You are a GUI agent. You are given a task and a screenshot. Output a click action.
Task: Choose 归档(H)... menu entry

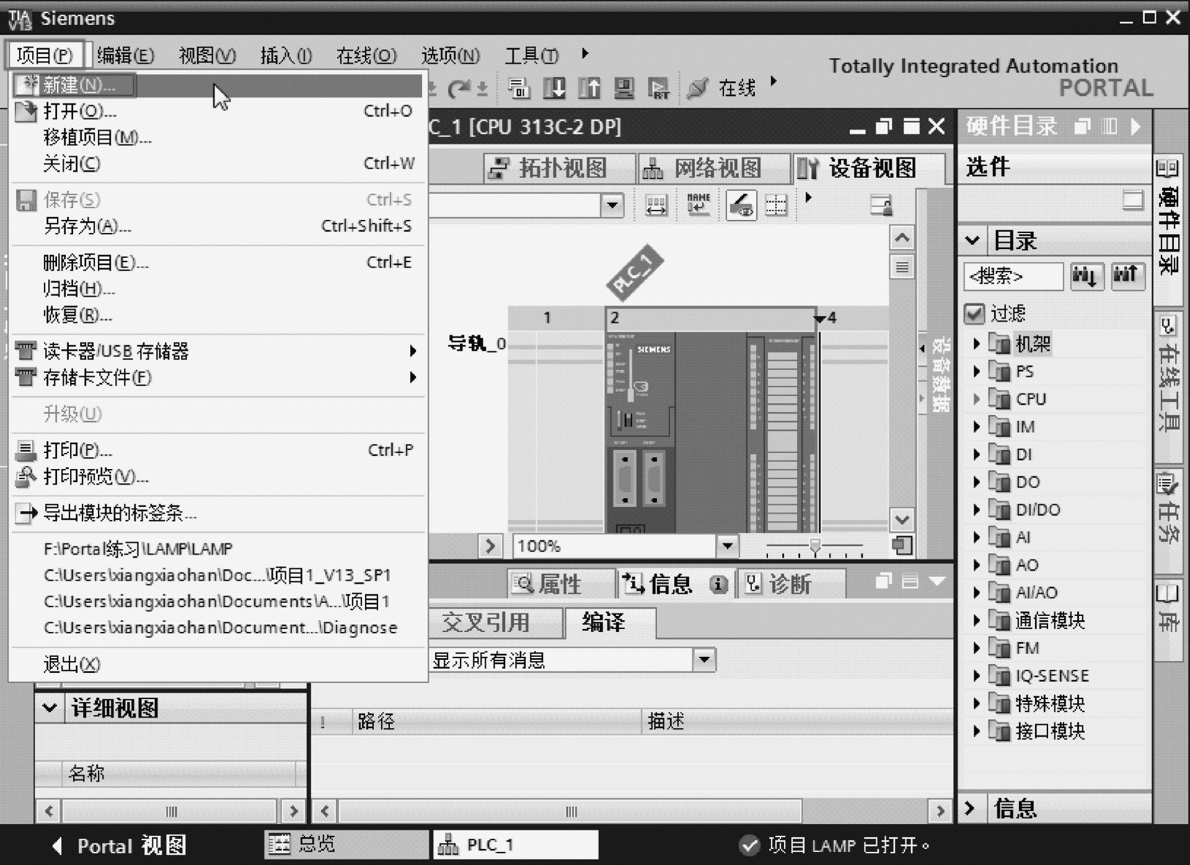click(x=218, y=289)
